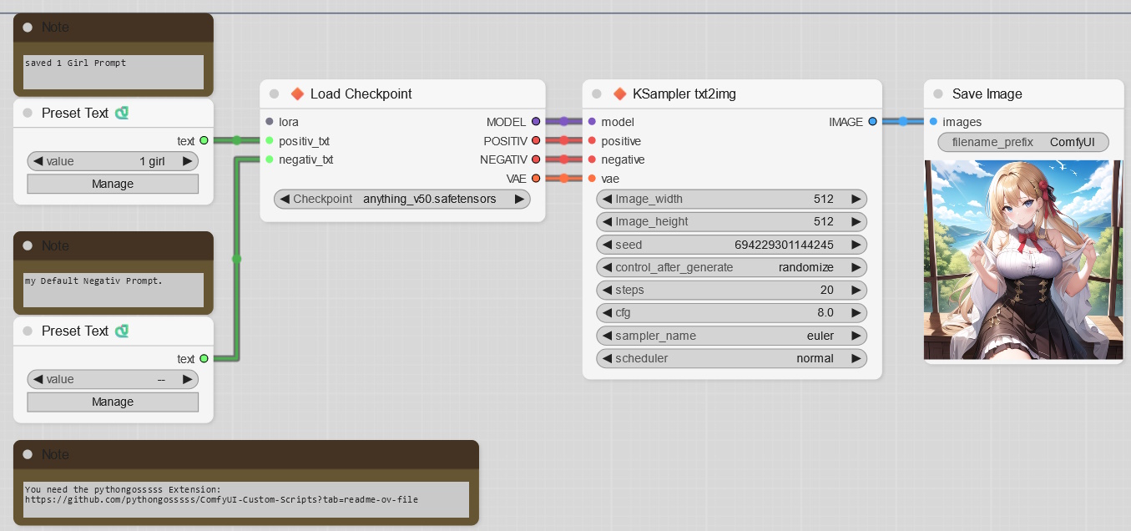Click the green icon beside the top Preset Text title
This screenshot has width=1131, height=531.
click(x=122, y=113)
